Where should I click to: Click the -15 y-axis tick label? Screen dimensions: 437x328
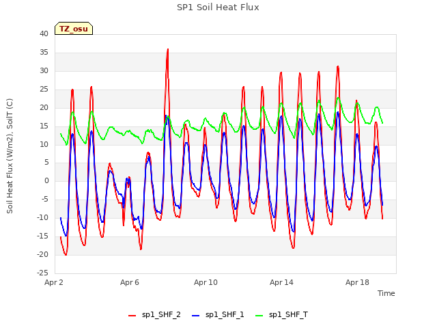42,236
